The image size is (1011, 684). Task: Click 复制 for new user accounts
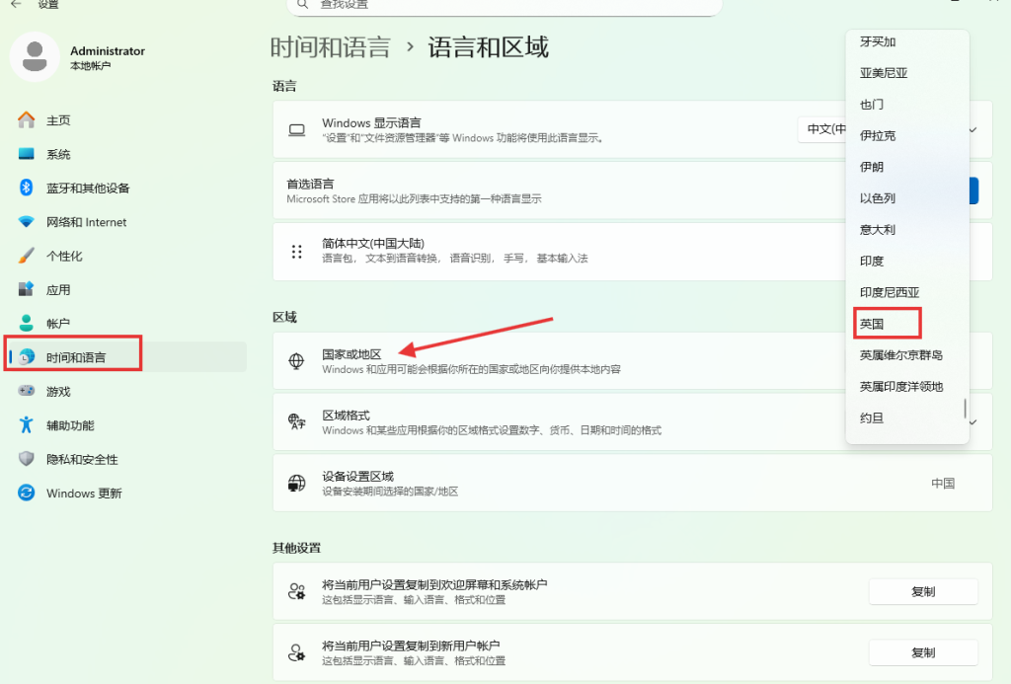922,653
